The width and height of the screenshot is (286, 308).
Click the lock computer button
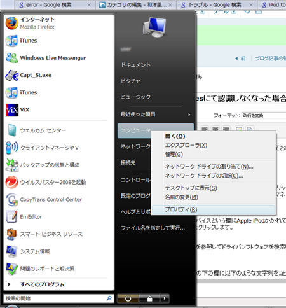(149, 298)
